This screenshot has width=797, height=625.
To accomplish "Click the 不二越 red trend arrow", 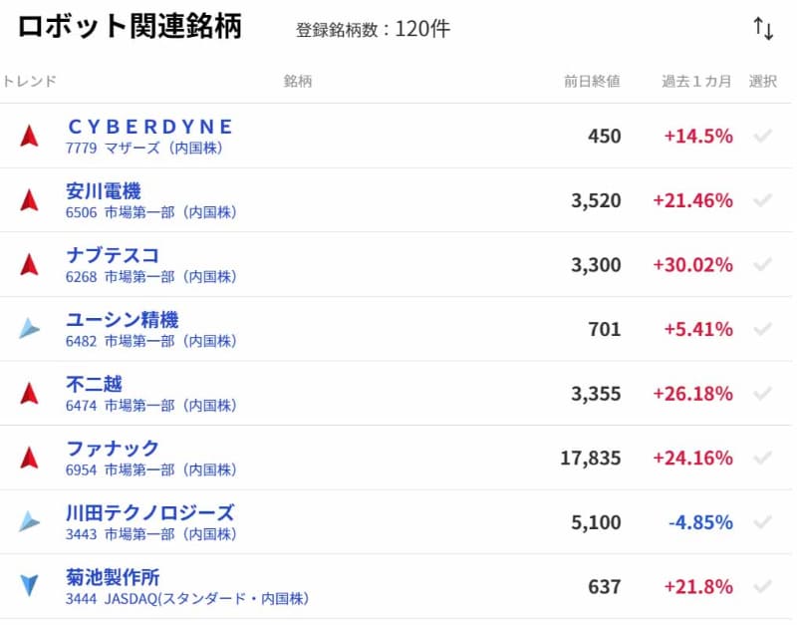I will (30, 393).
